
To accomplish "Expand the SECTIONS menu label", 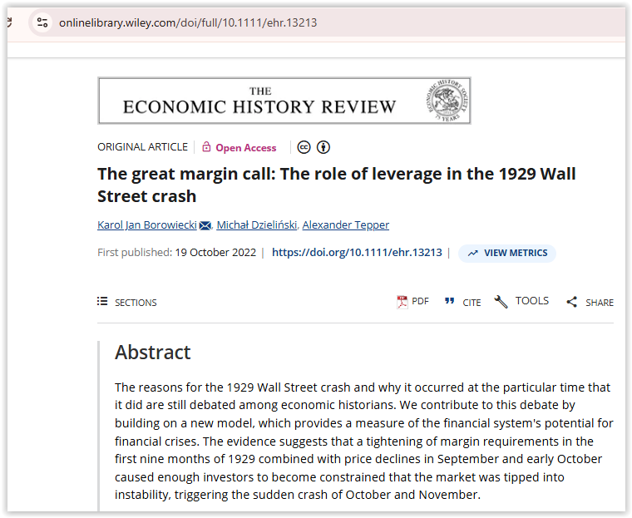I will pos(136,303).
